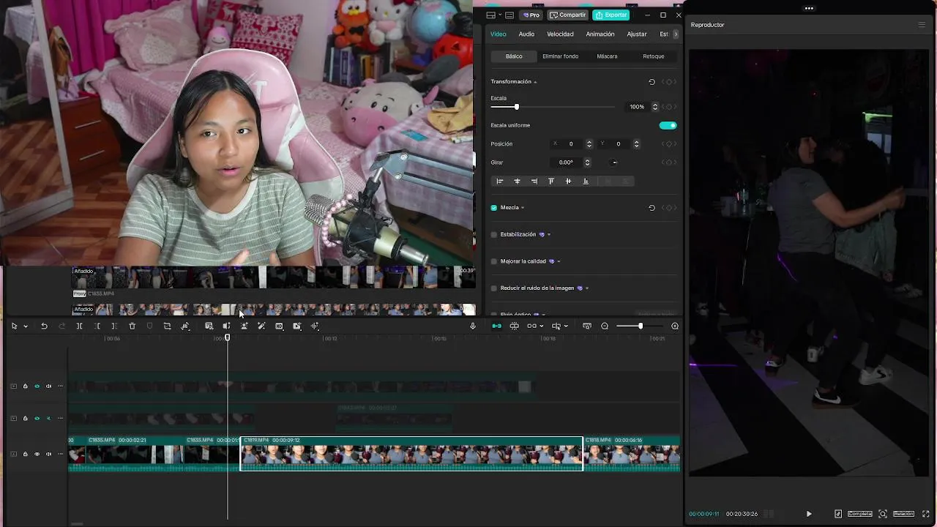Click the Compartir button
The image size is (937, 527).
click(x=568, y=15)
